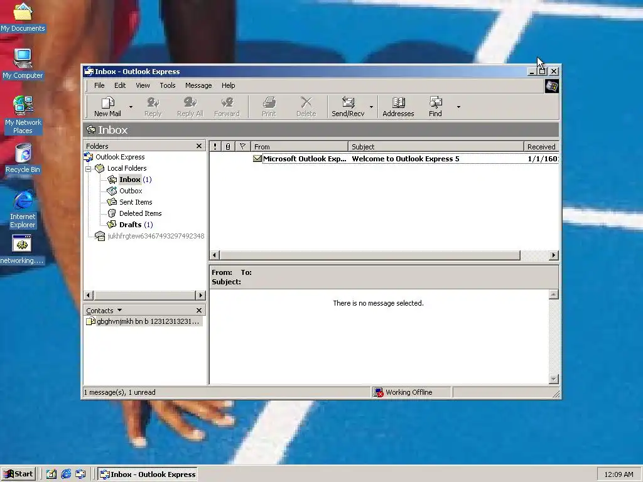Launch Internet Explorer from quick launch
The image size is (643, 482).
point(66,474)
